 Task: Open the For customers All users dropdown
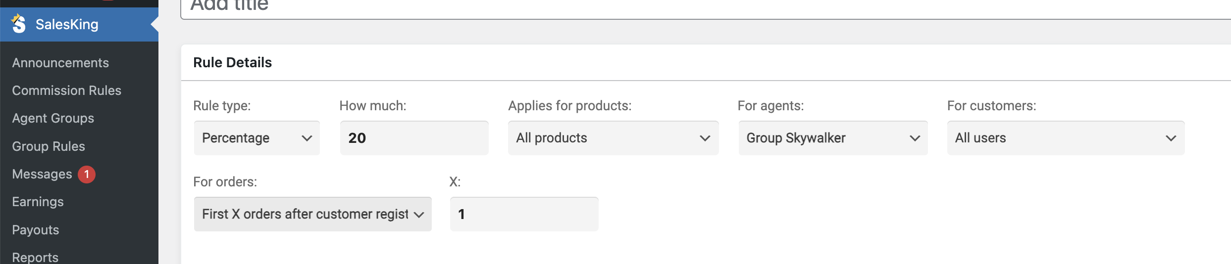click(x=1066, y=138)
